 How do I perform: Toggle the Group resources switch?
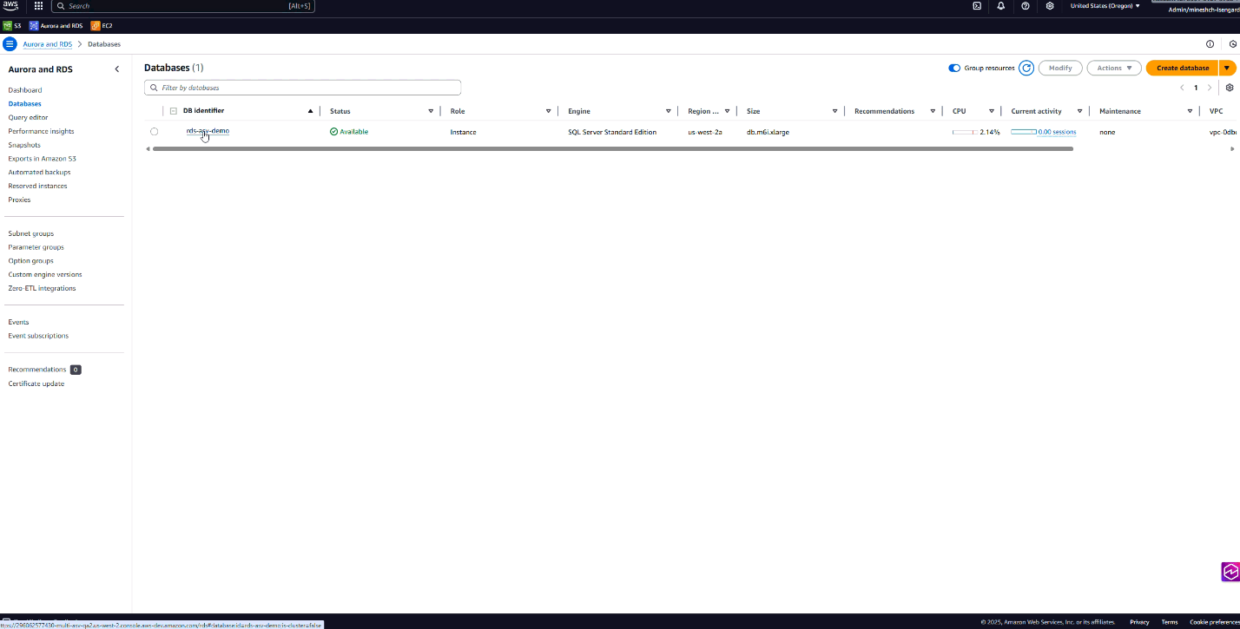tap(954, 68)
